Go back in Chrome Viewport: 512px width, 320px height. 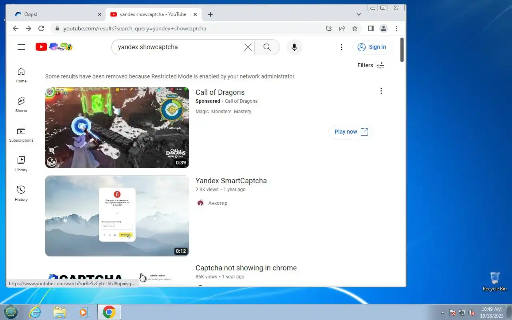pos(16,28)
